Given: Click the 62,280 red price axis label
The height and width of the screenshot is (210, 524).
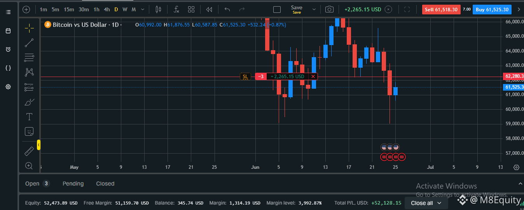Looking at the screenshot, I should (514, 76).
